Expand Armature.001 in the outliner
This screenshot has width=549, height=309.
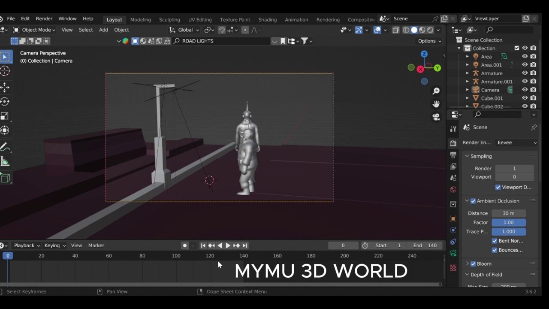pos(468,82)
